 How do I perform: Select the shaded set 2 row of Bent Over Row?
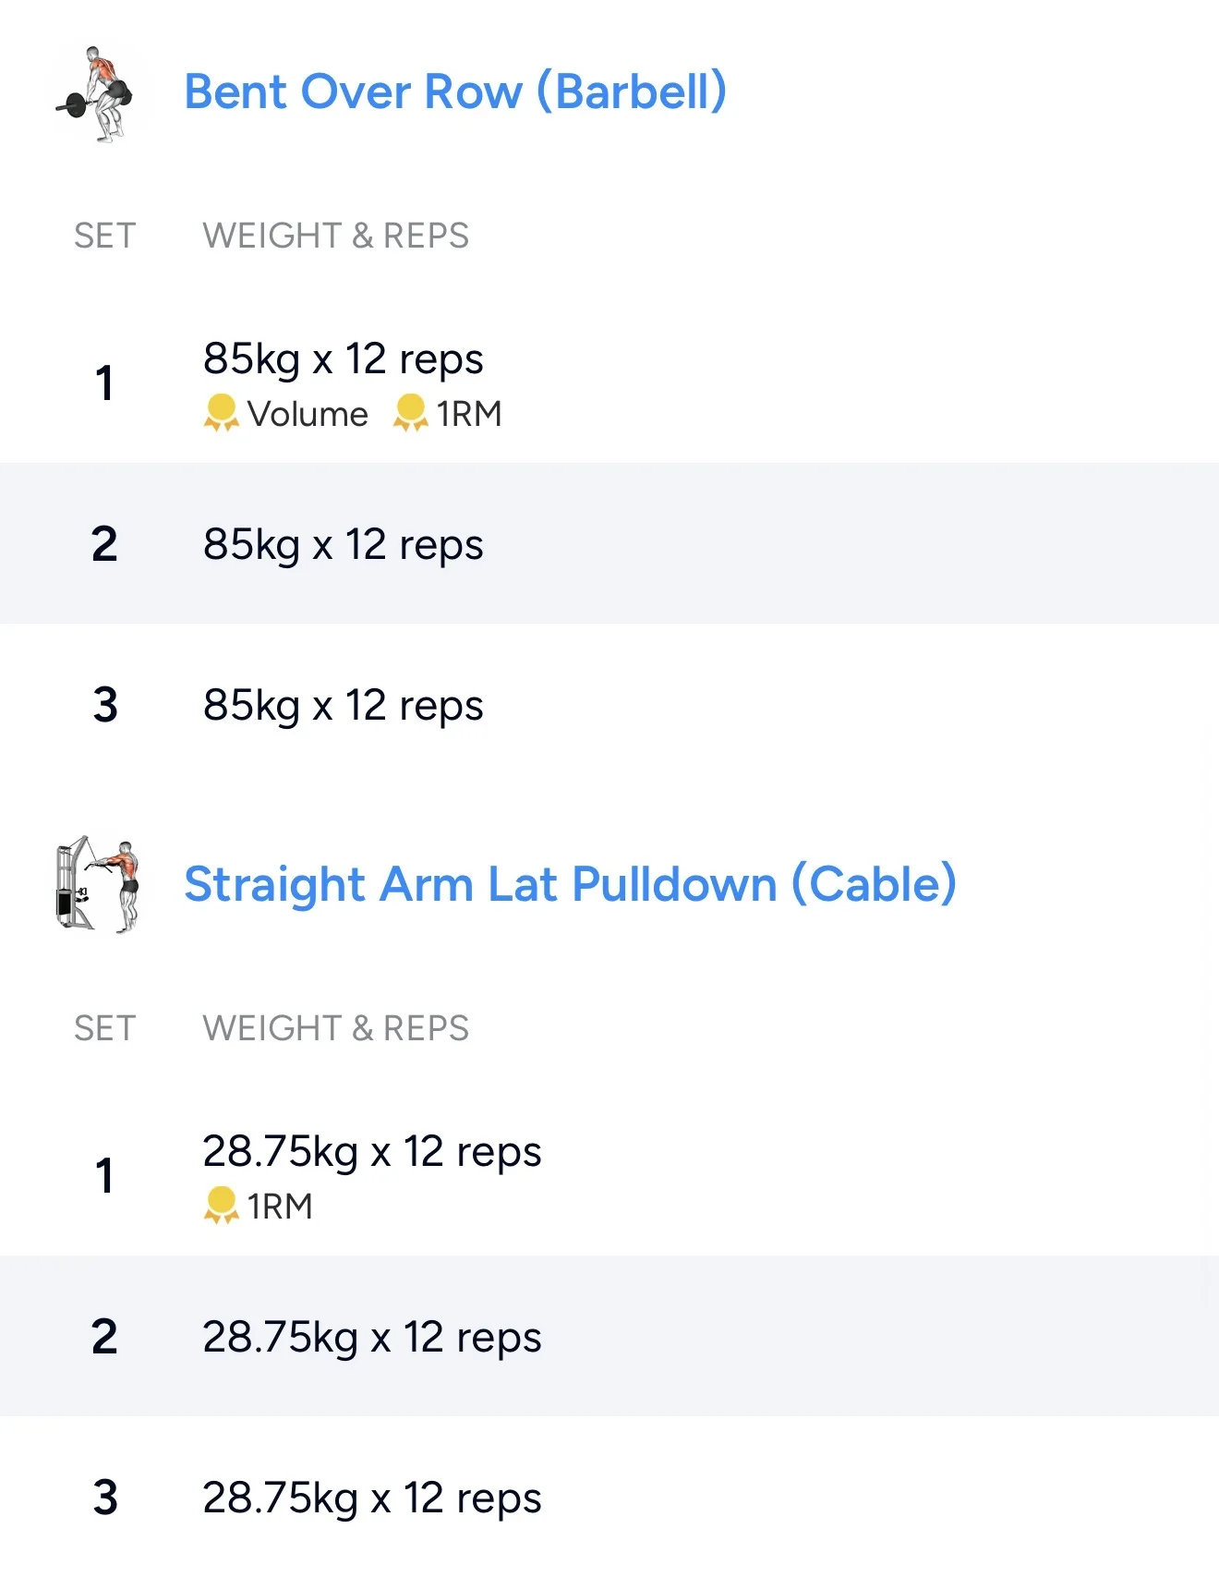(x=609, y=544)
